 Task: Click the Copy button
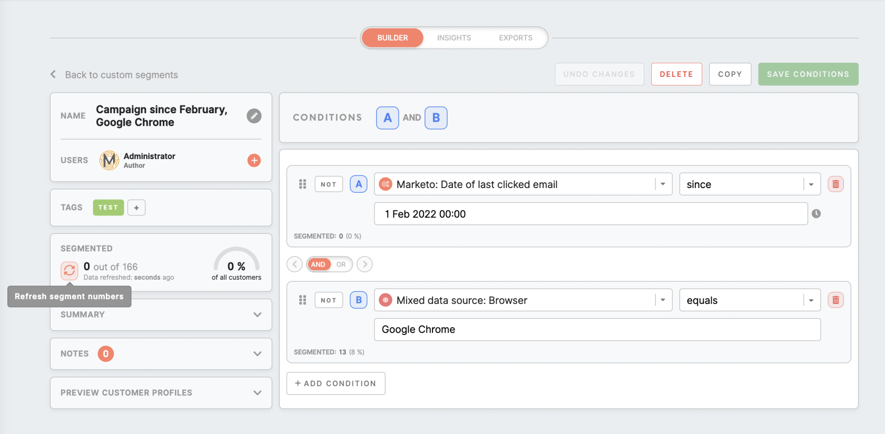[x=730, y=74]
